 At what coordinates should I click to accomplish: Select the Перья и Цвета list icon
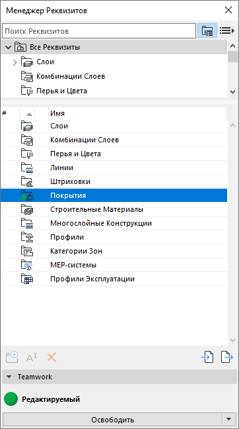(27, 154)
